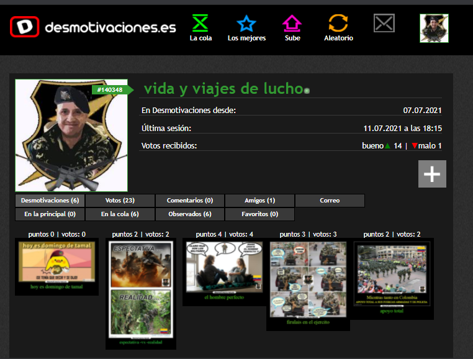
Task: Open Favoritos (0) tab
Action: (x=259, y=214)
